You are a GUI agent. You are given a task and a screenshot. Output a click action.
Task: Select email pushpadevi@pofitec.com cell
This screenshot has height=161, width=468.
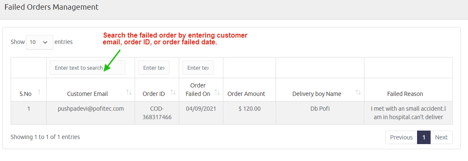click(91, 109)
